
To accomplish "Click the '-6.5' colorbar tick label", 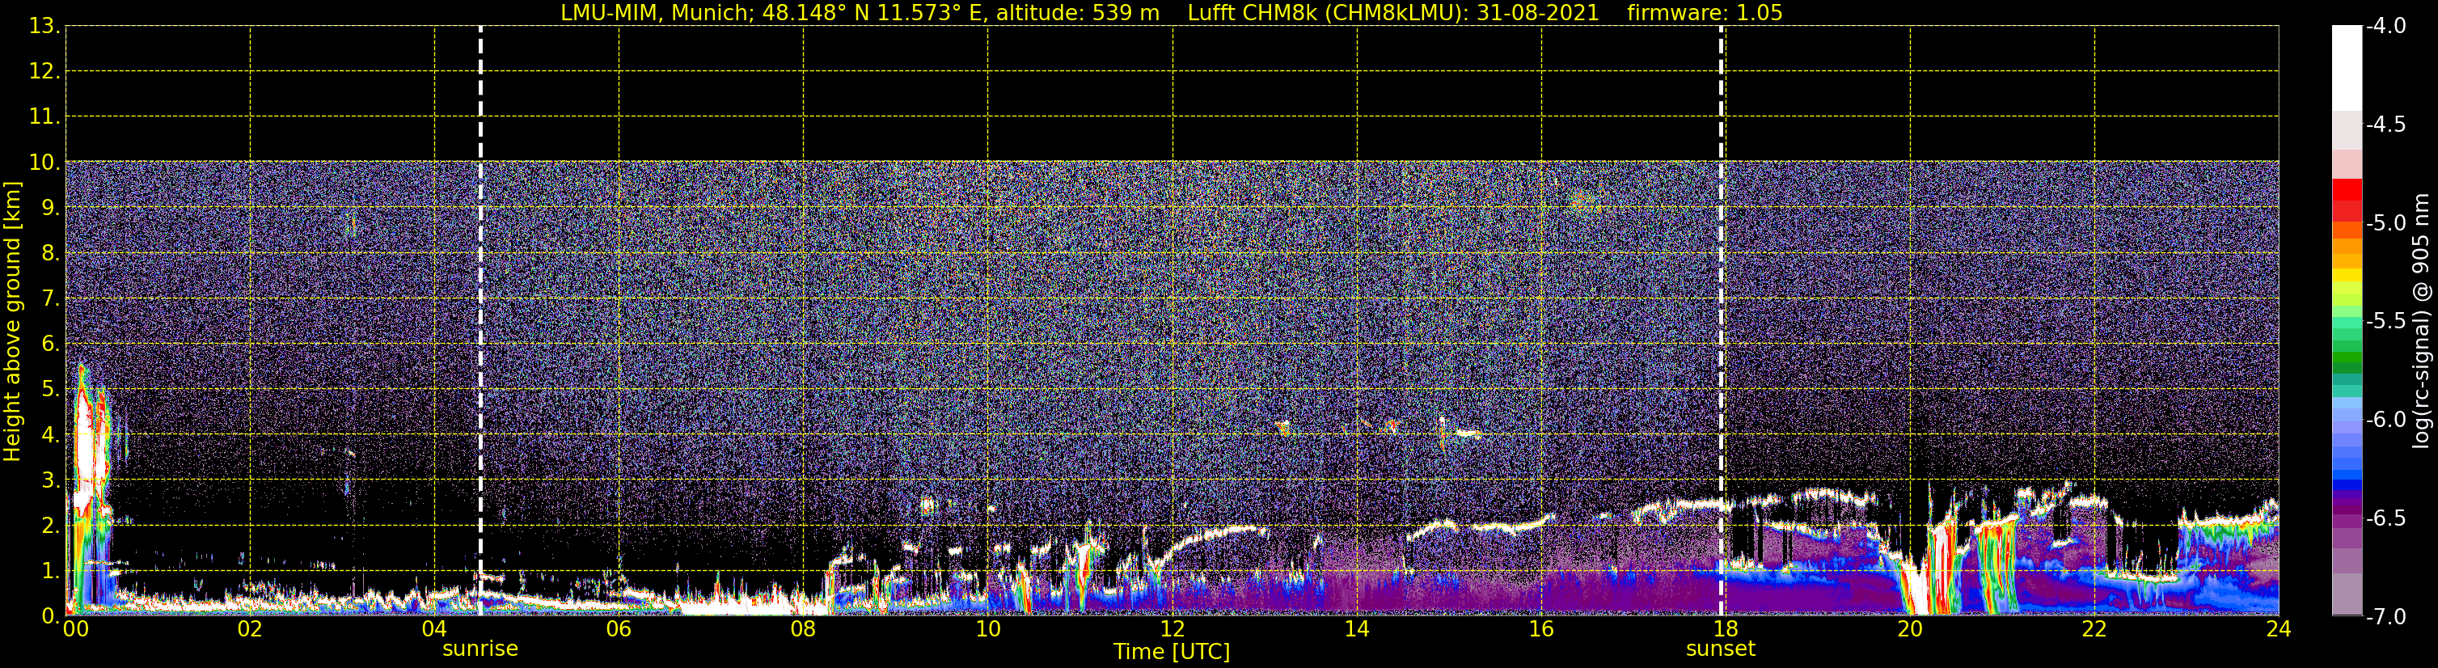I will (x=2386, y=518).
